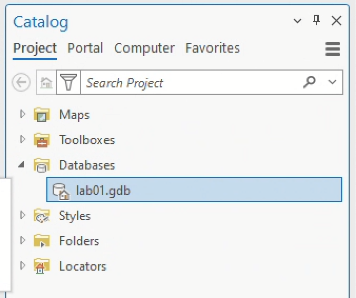Click the Maps folder icon
The image size is (356, 298).
(x=41, y=115)
